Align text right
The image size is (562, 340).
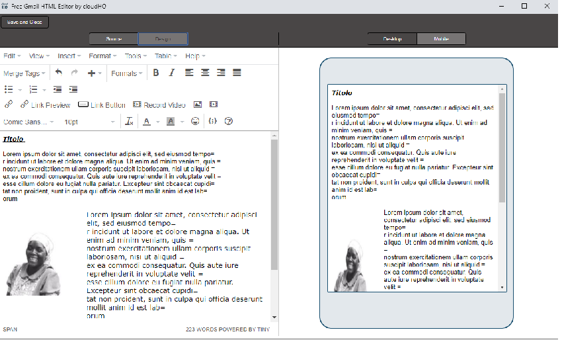(x=221, y=73)
